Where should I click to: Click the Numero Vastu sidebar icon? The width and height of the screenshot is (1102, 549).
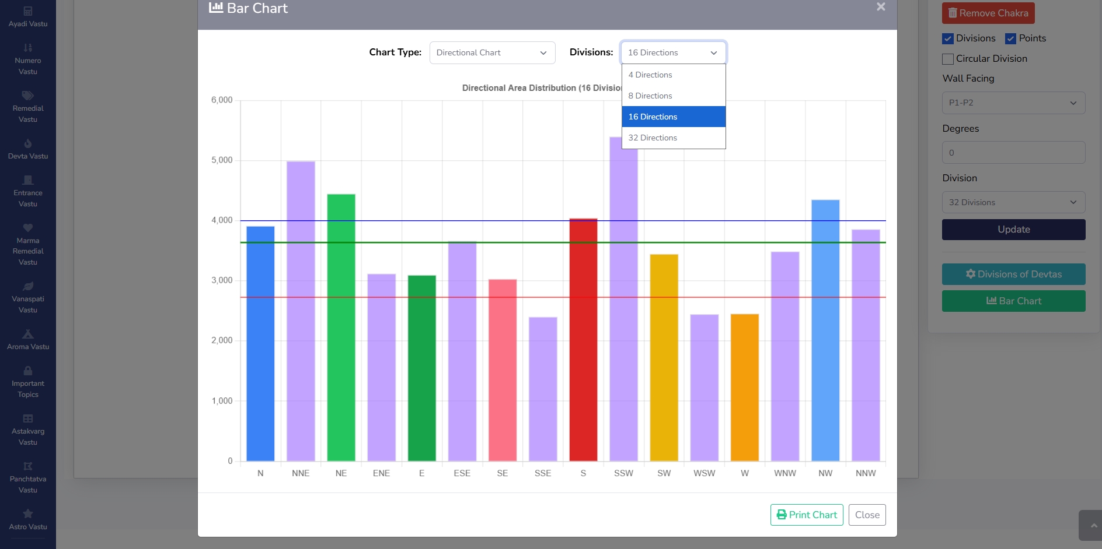[28, 48]
